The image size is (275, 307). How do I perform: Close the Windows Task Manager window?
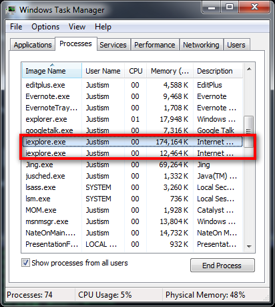tap(254, 7)
